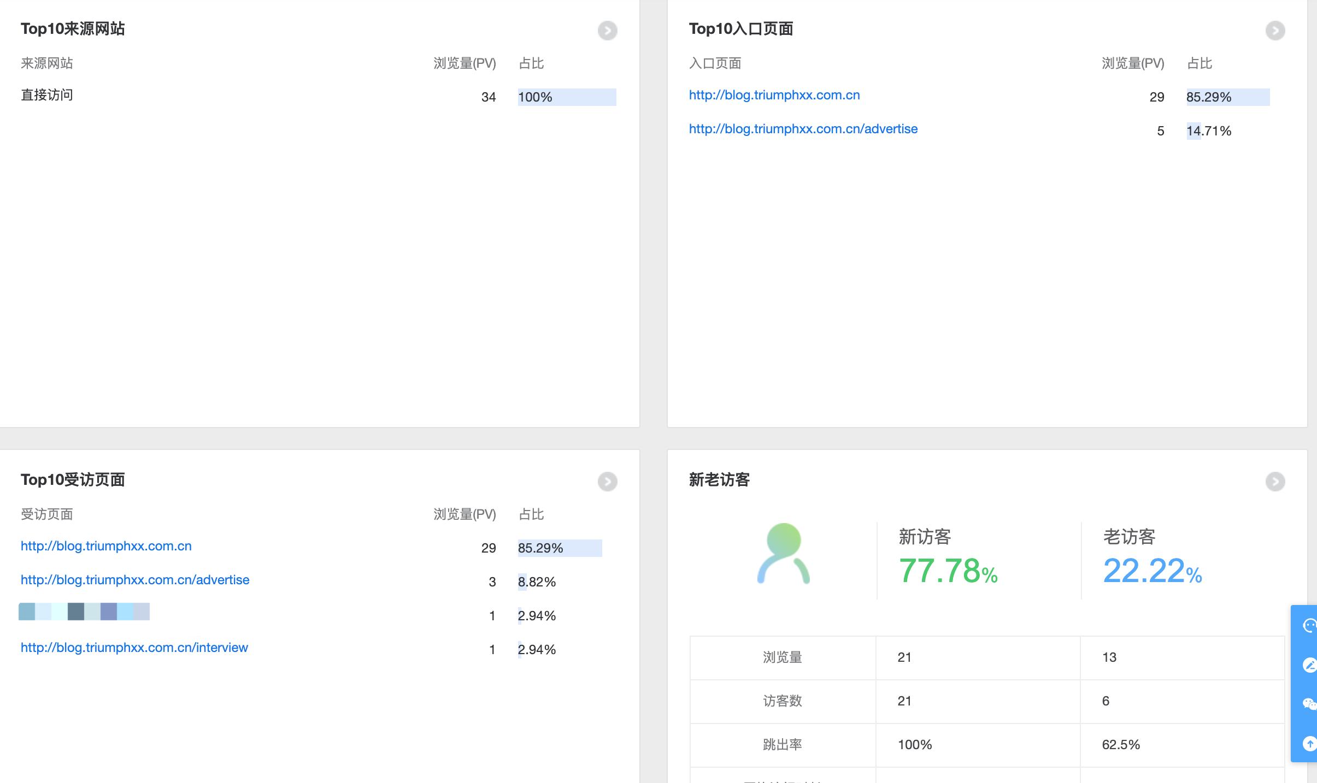Open http://blog.triumphxx.com.cn in Top10入口页面

tap(774, 94)
